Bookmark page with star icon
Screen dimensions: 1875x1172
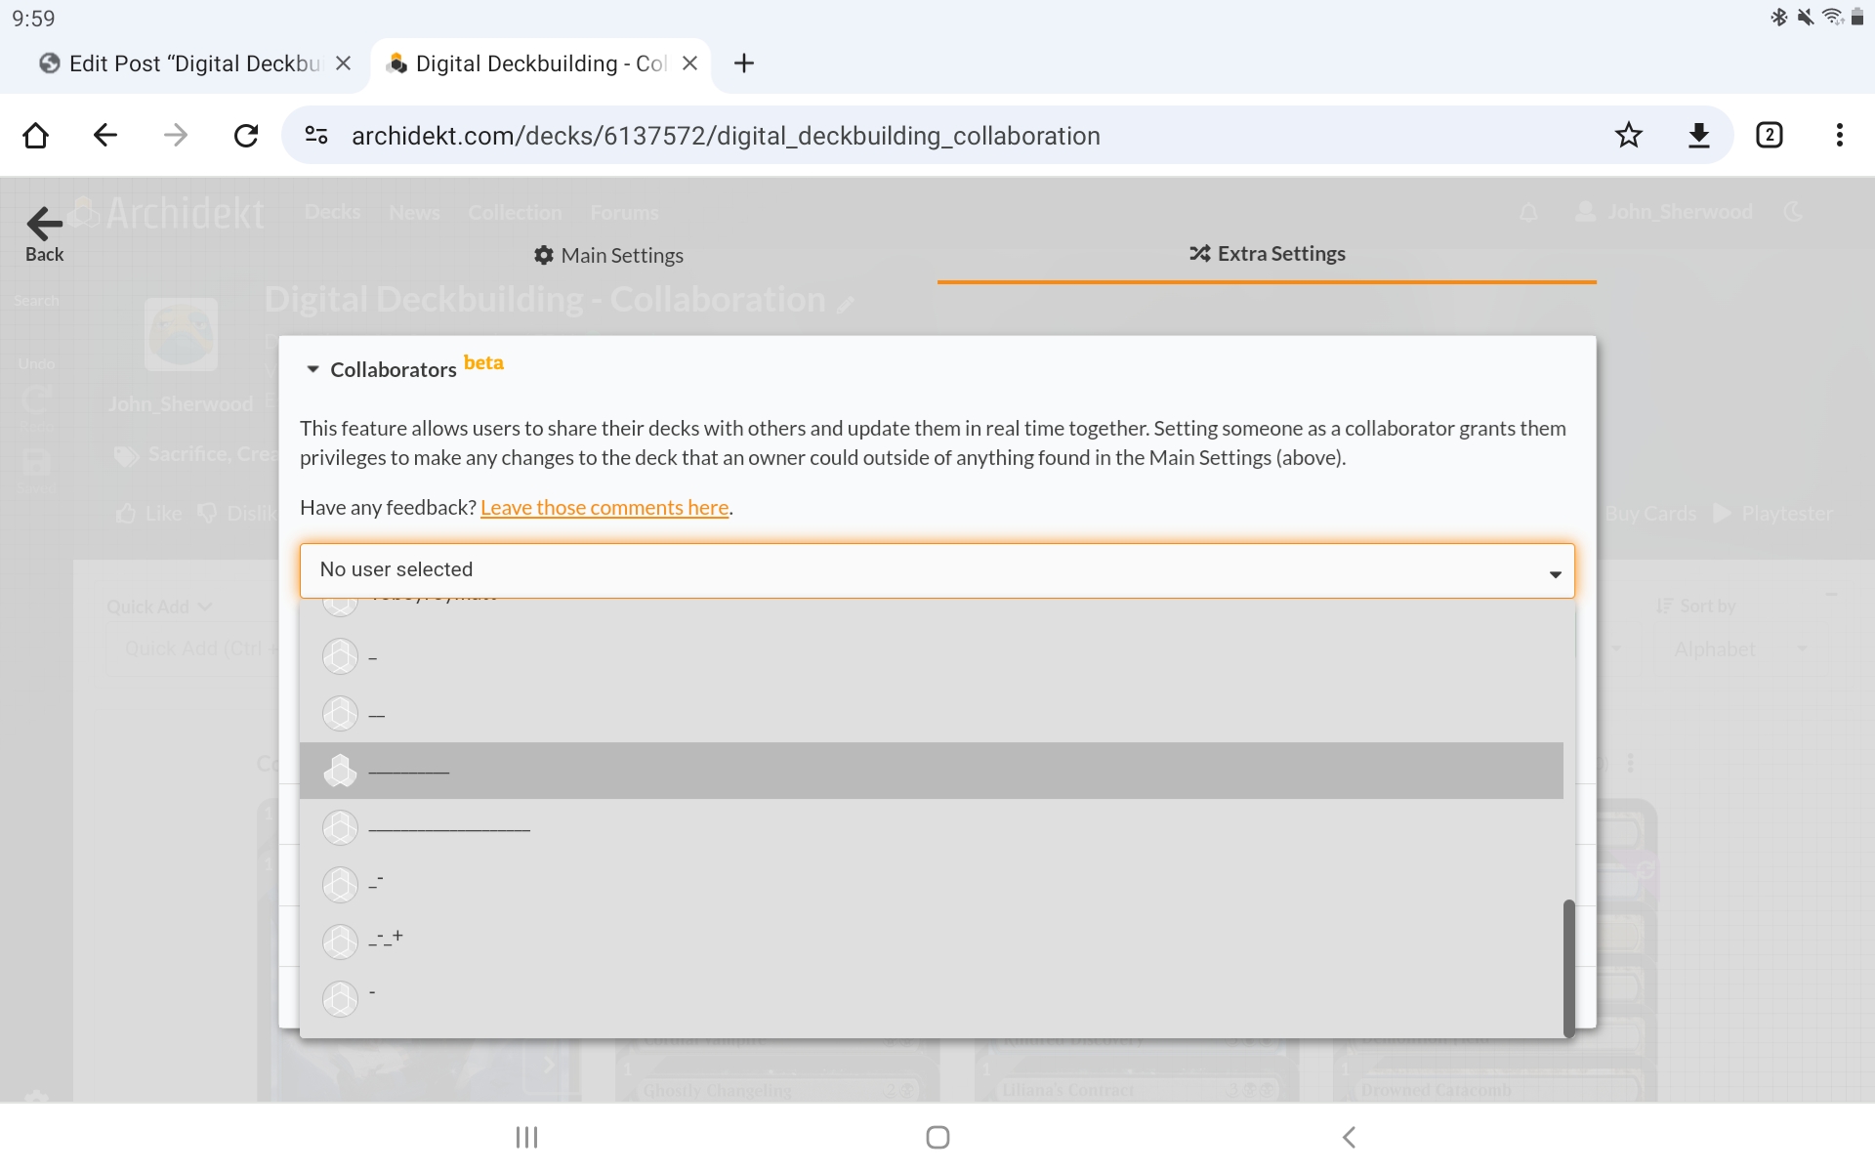1628,135
